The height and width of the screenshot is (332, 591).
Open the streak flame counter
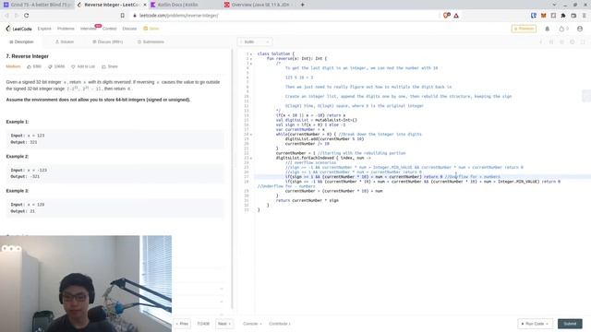[x=563, y=29]
